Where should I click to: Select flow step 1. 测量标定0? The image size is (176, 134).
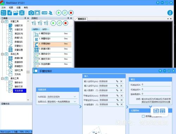tap(52, 39)
